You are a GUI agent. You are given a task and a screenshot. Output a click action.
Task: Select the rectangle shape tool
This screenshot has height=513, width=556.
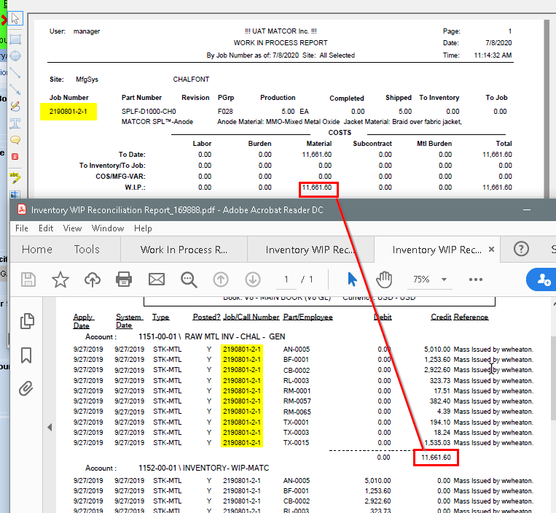pyautogui.click(x=15, y=39)
